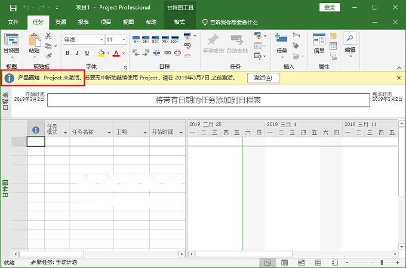Switch to the 格式 (Format) tab

(180, 22)
